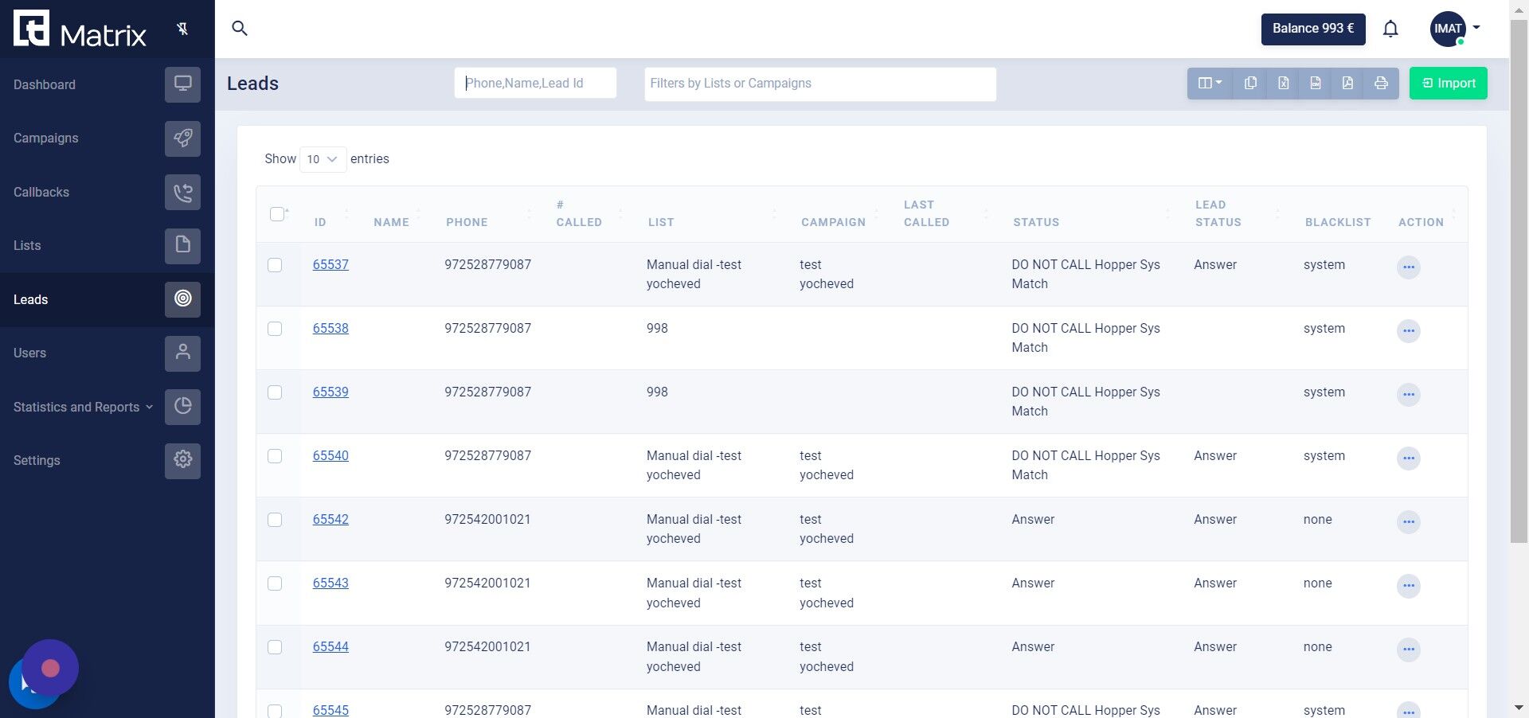1529x718 pixels.
Task: Export leads as CSV
Action: (x=1316, y=84)
